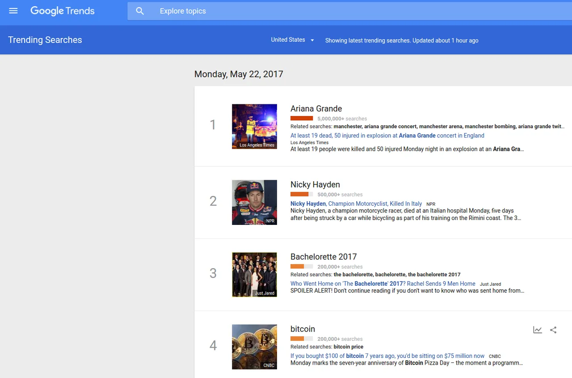Image resolution: width=572 pixels, height=378 pixels.
Task: Open Bachelorette Just Jared thumbnail
Action: (x=254, y=274)
